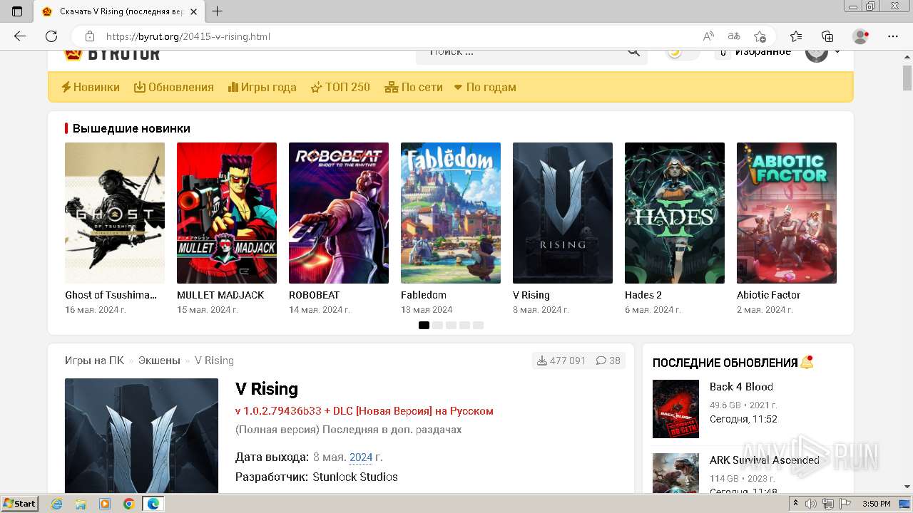Launch Internet Explorer from taskbar
The image size is (913, 513).
(57, 504)
